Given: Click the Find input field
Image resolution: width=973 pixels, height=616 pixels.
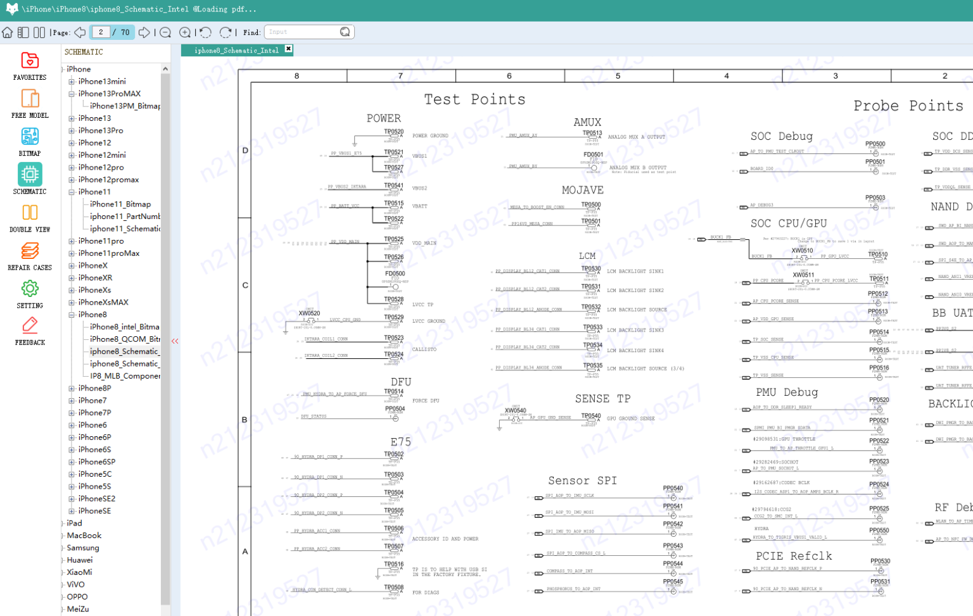Looking at the screenshot, I should pyautogui.click(x=303, y=32).
